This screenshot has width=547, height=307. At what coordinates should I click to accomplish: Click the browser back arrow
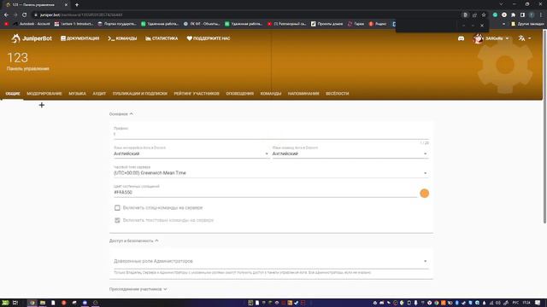tap(6, 14)
